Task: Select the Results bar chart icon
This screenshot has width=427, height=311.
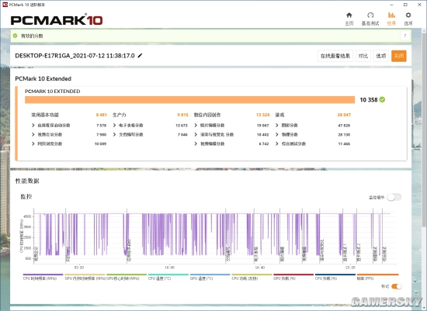Action: (x=391, y=16)
